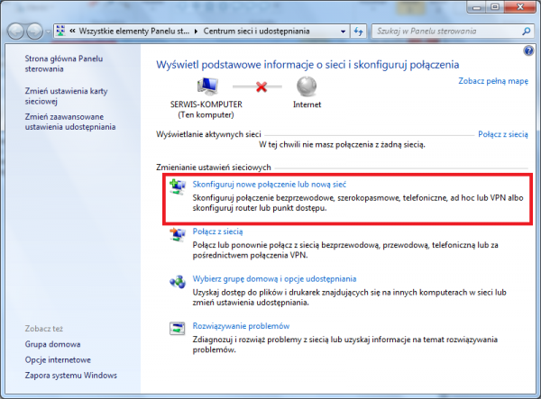Open Zapora systemu Windows link
The height and width of the screenshot is (399, 541).
[x=70, y=376]
